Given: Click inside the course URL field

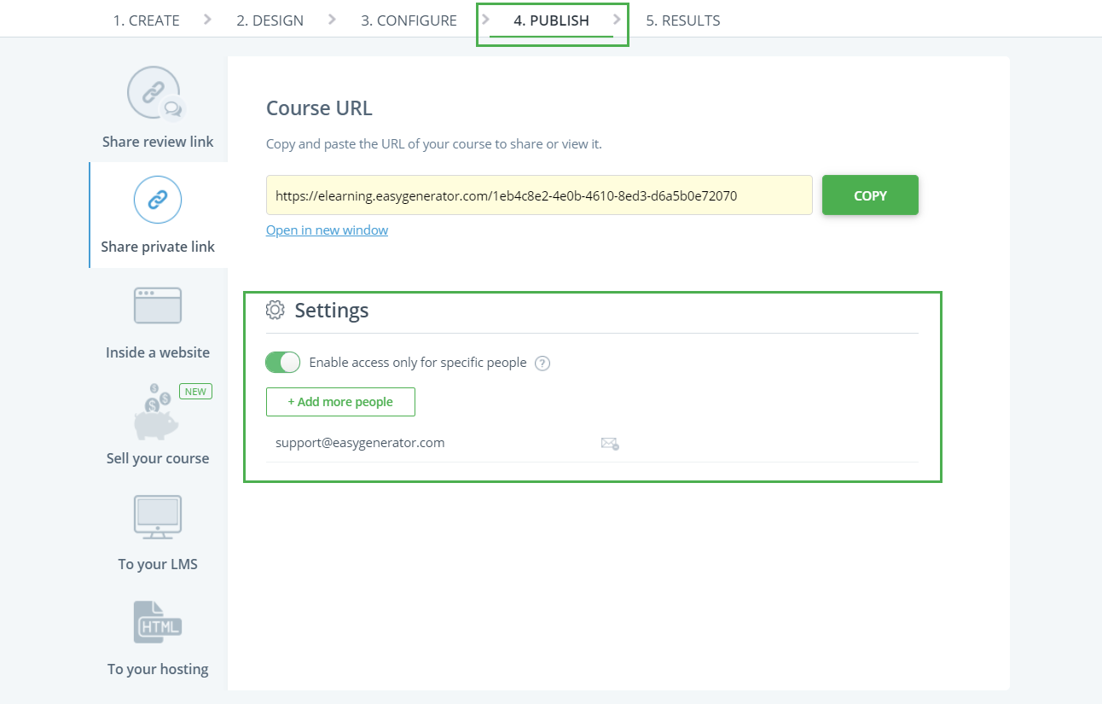Looking at the screenshot, I should [538, 195].
